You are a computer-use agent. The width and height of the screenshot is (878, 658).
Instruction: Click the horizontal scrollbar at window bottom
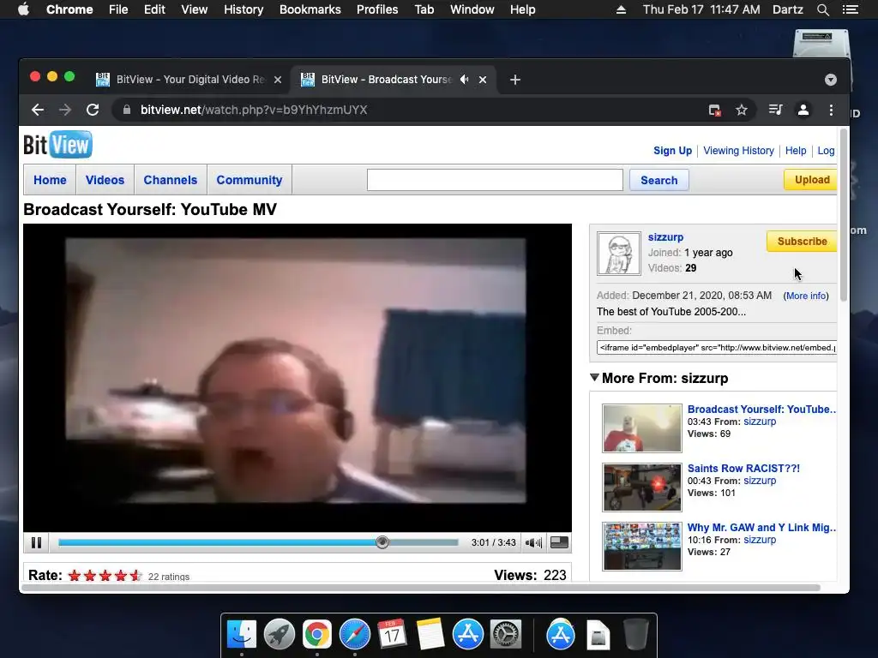click(420, 588)
